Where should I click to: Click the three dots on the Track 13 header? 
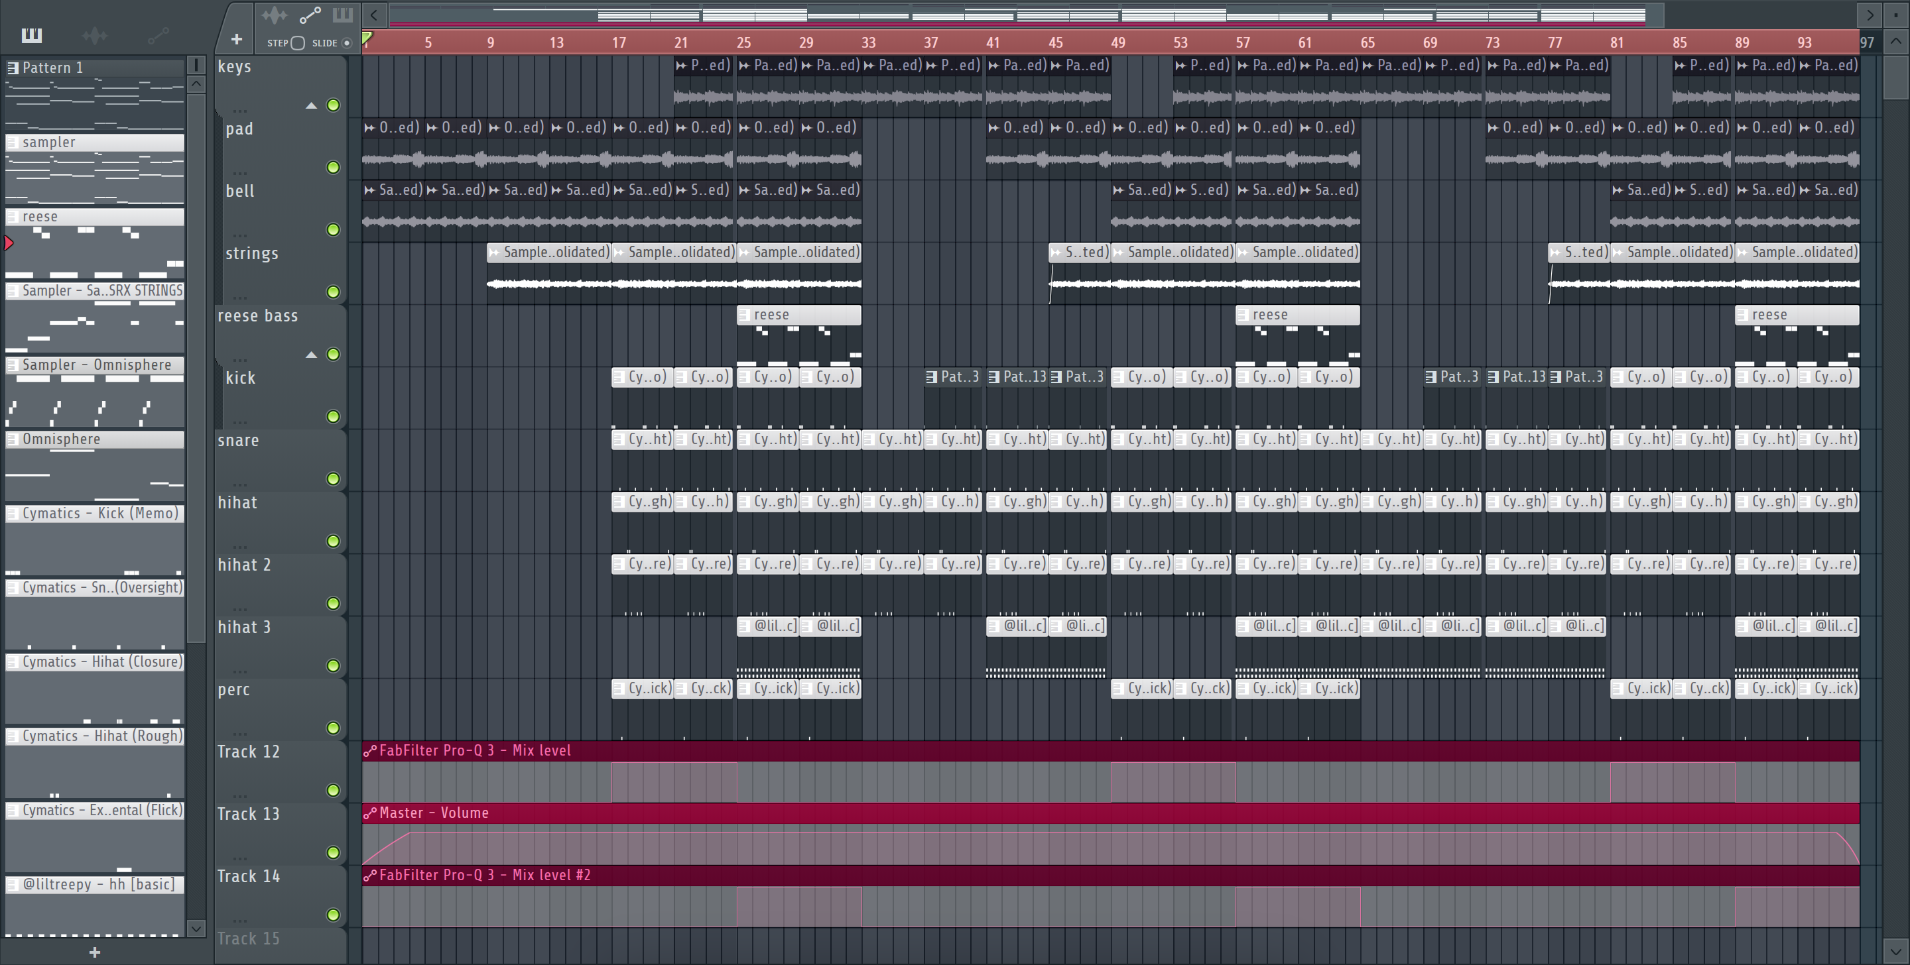point(239,858)
